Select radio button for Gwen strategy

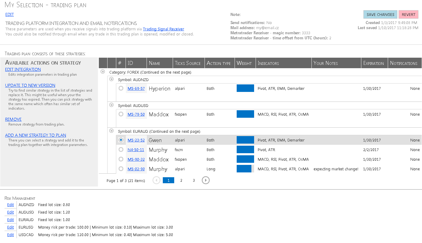click(121, 140)
